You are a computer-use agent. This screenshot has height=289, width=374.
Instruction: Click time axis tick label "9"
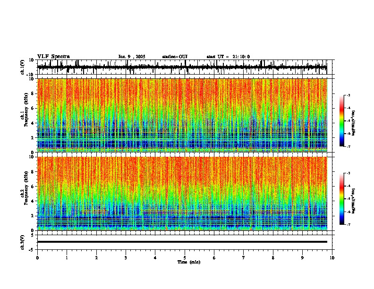302,258
